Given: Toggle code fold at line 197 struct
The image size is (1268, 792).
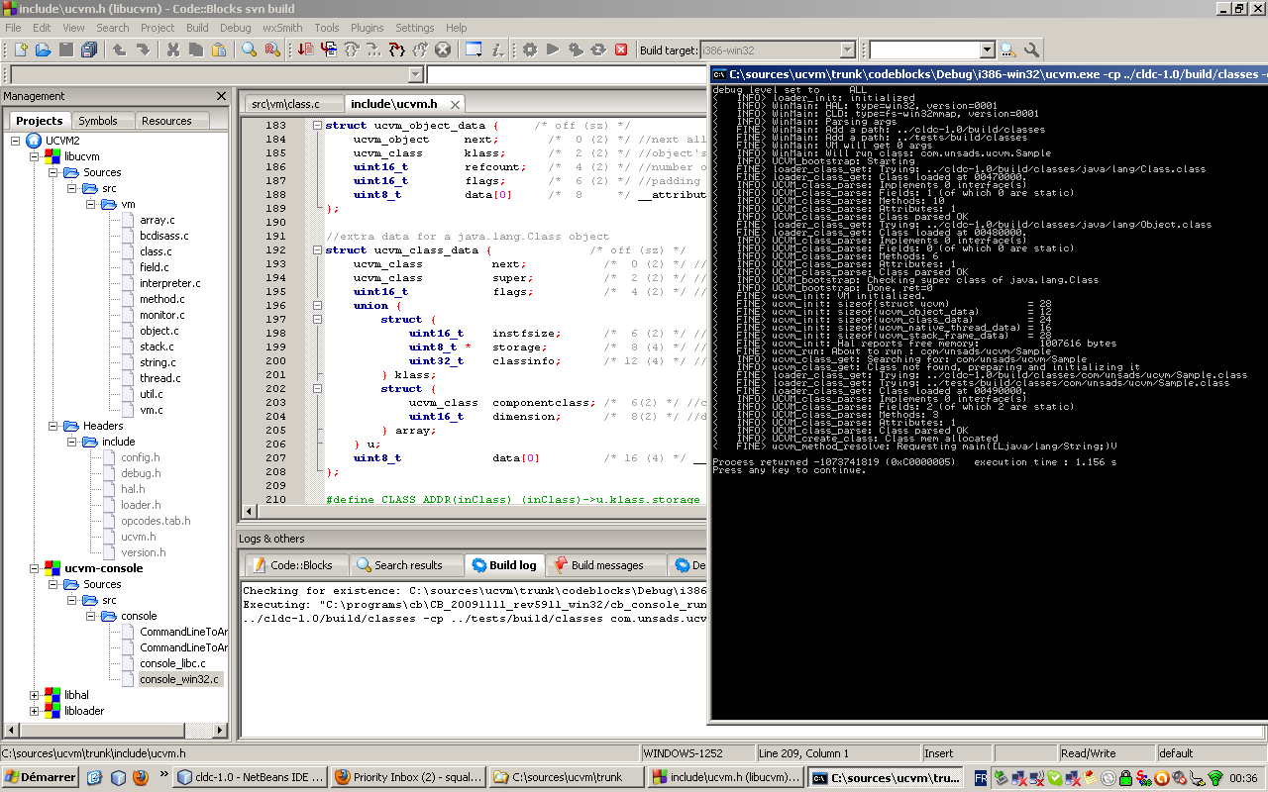Looking at the screenshot, I should (316, 320).
